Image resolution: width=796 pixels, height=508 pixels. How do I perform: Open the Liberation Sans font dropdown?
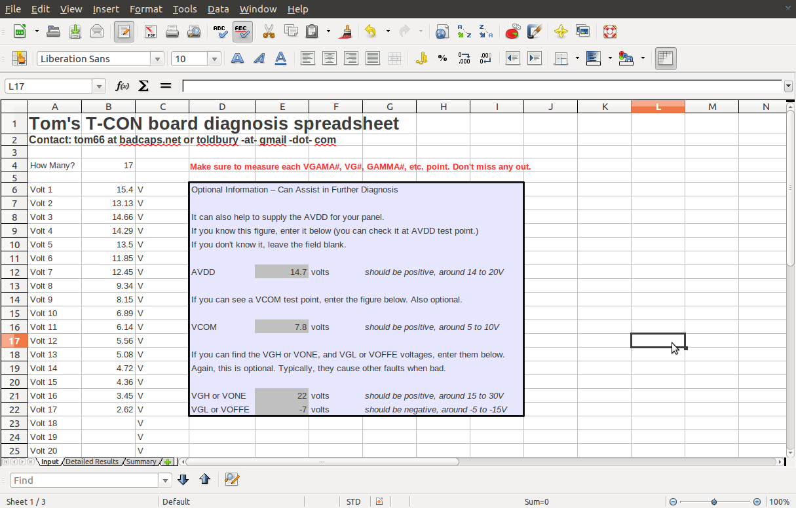[157, 59]
